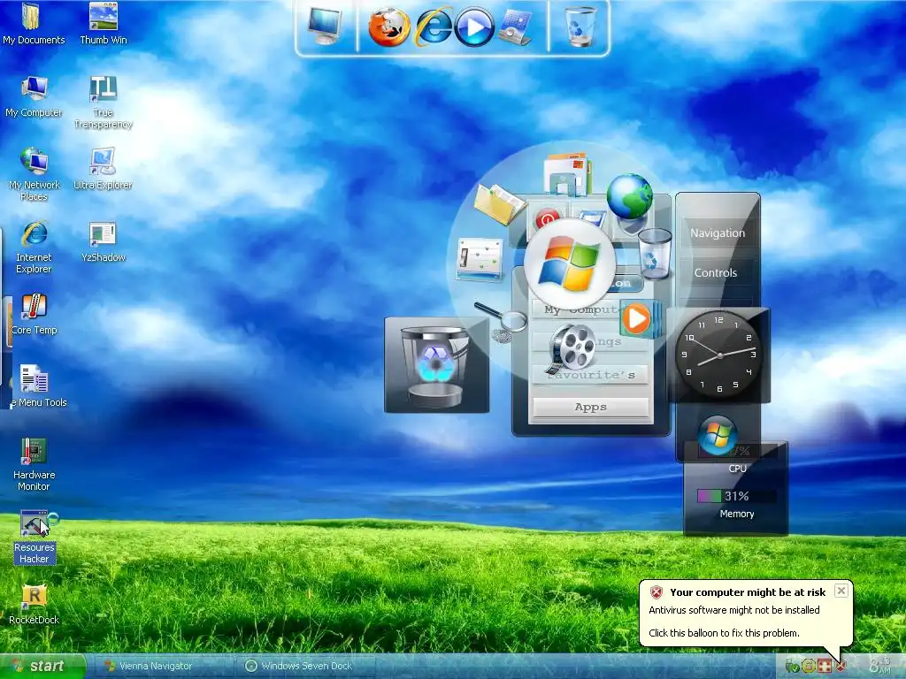Image resolution: width=906 pixels, height=679 pixels.
Task: Open the Internet Explorer desktop icon
Action: click(34, 248)
